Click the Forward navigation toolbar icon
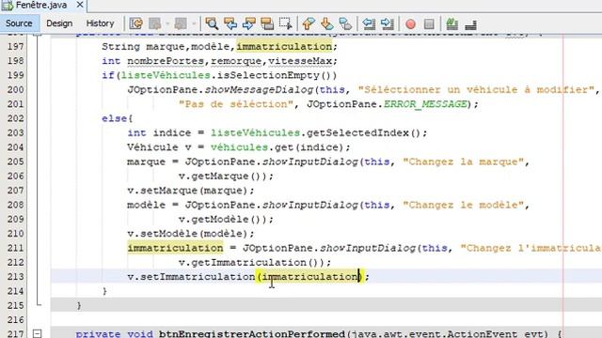The image size is (602, 338). click(x=181, y=23)
